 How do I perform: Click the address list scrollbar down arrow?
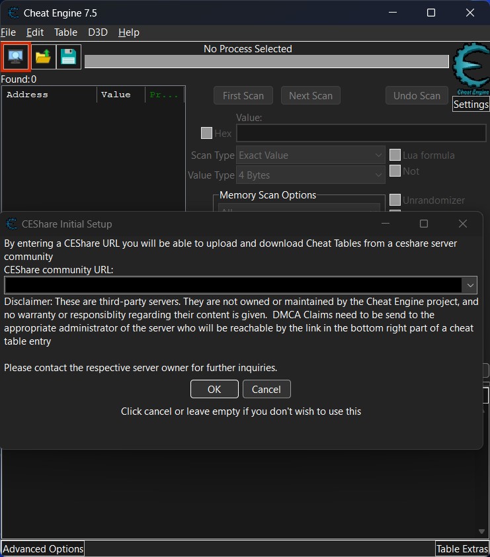[482, 531]
